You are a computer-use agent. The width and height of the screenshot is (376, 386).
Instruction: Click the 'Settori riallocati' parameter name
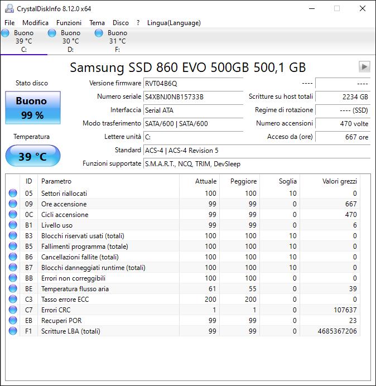(64, 193)
